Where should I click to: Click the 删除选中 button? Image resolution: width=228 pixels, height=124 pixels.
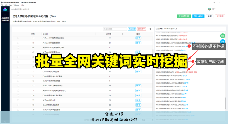142,29
